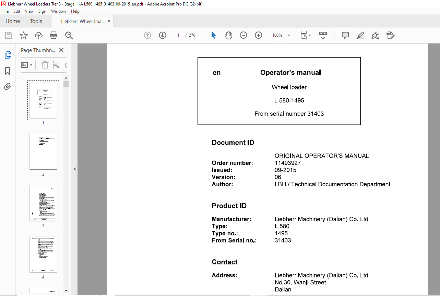Image resolution: width=440 pixels, height=296 pixels.
Task: Click the Contact heading
Action: tap(225, 262)
